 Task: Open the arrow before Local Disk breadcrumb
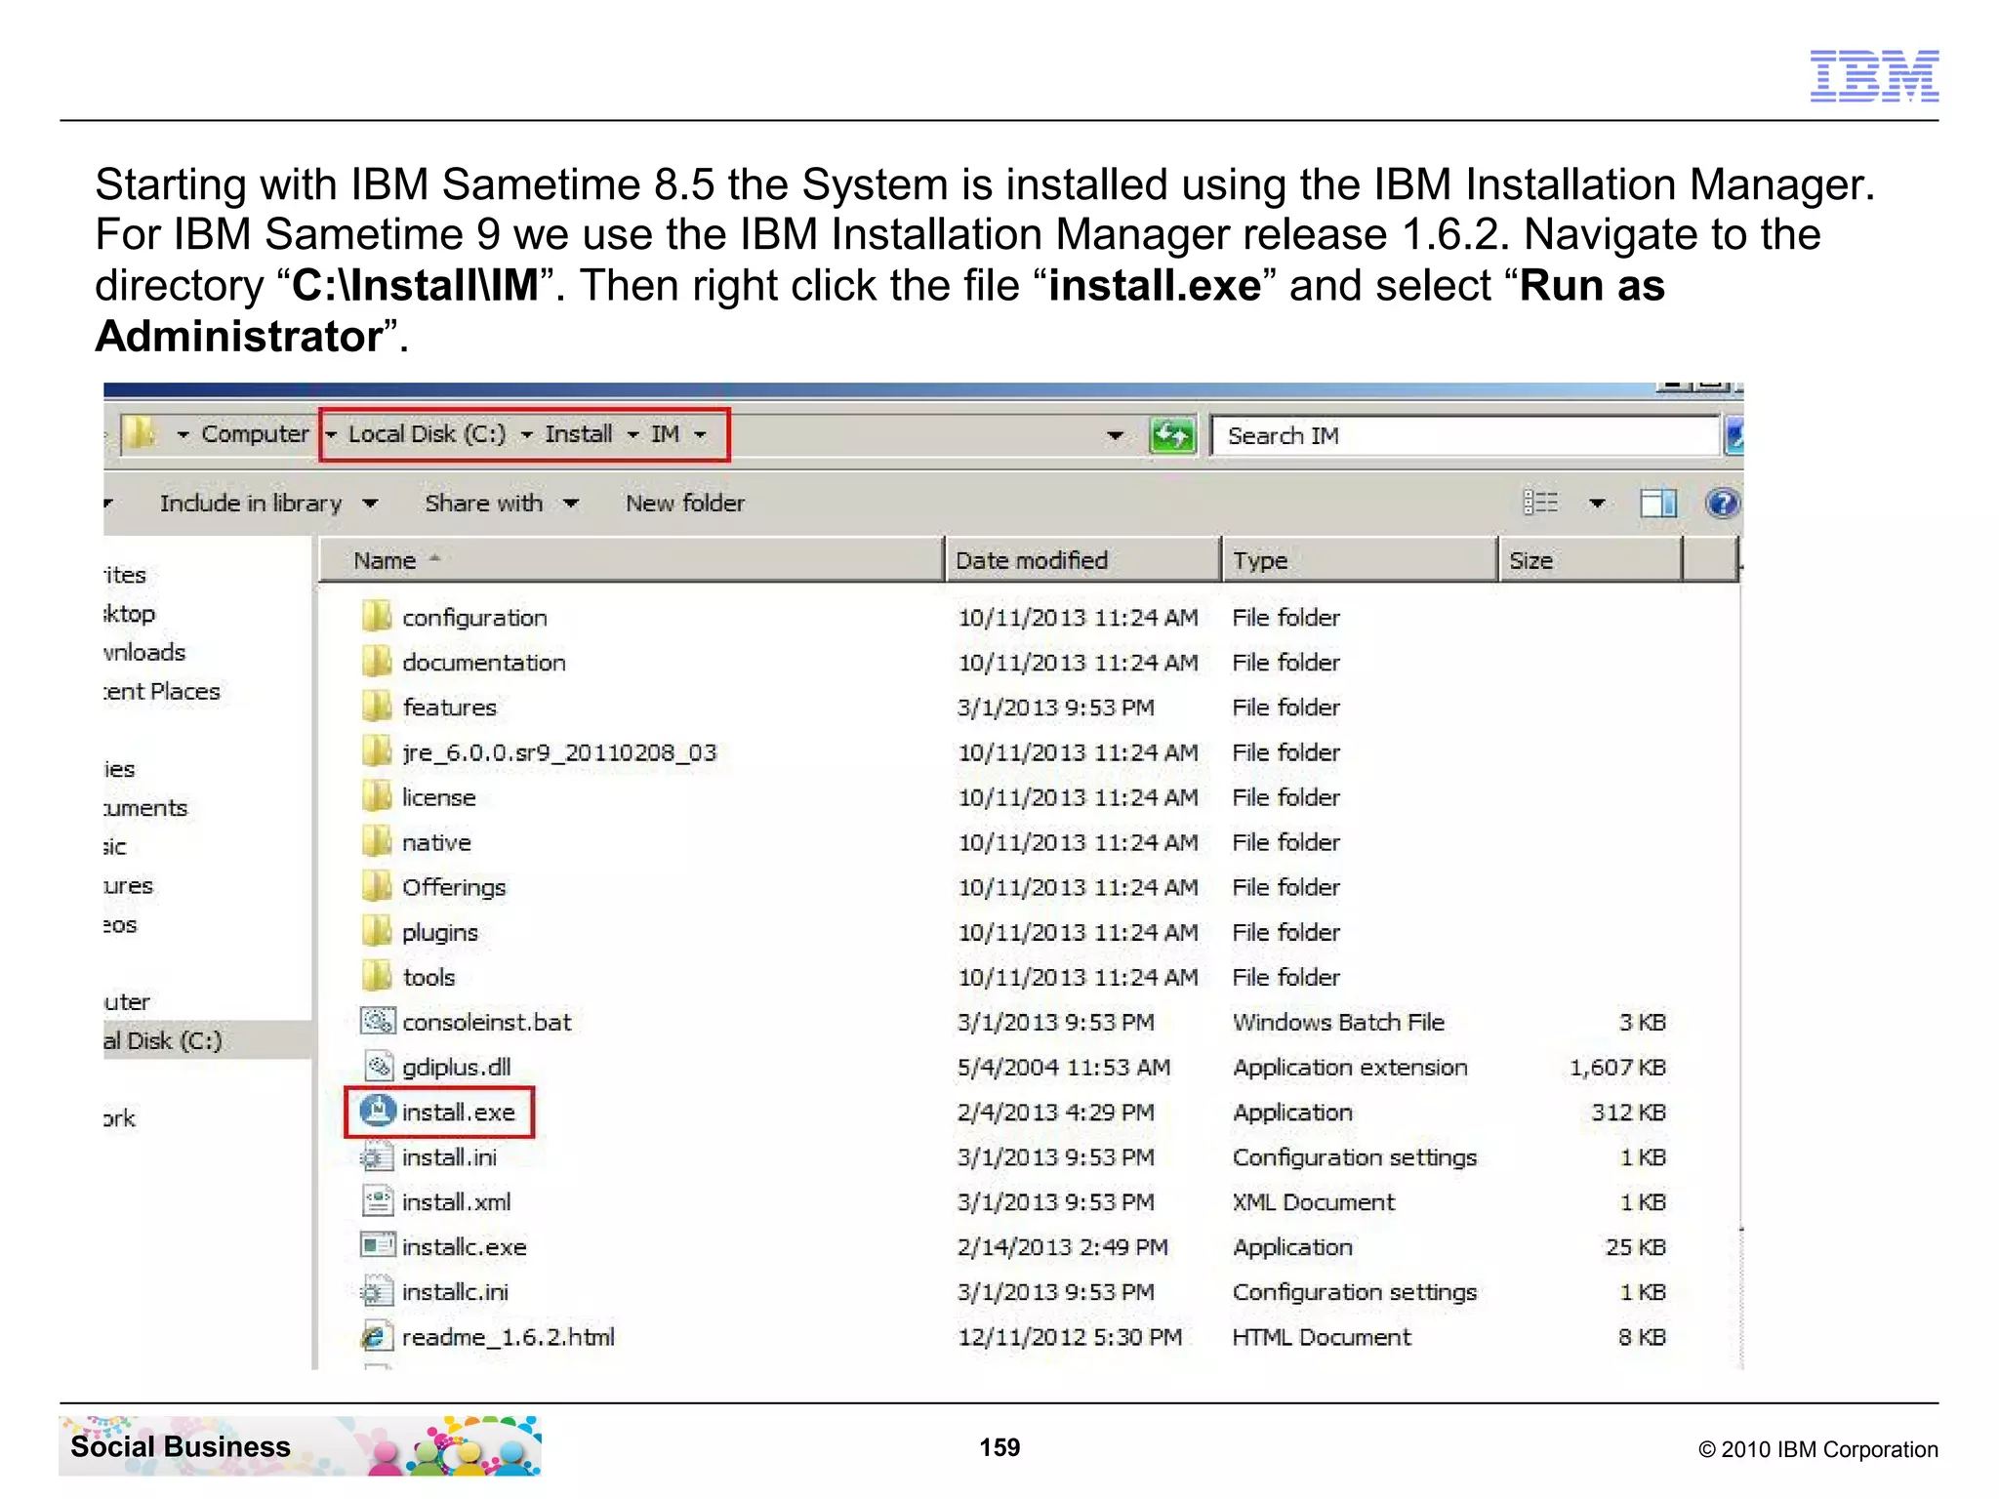[331, 434]
